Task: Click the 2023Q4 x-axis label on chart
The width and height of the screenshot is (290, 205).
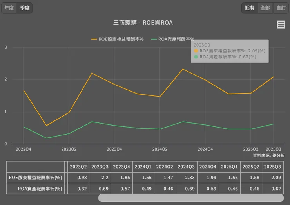Action: coord(114,149)
